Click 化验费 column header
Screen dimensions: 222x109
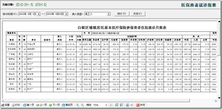pyautogui.click(x=114, y=40)
